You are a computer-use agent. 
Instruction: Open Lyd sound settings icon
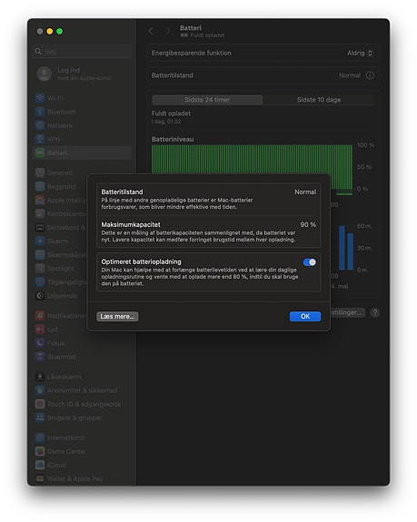(x=40, y=330)
